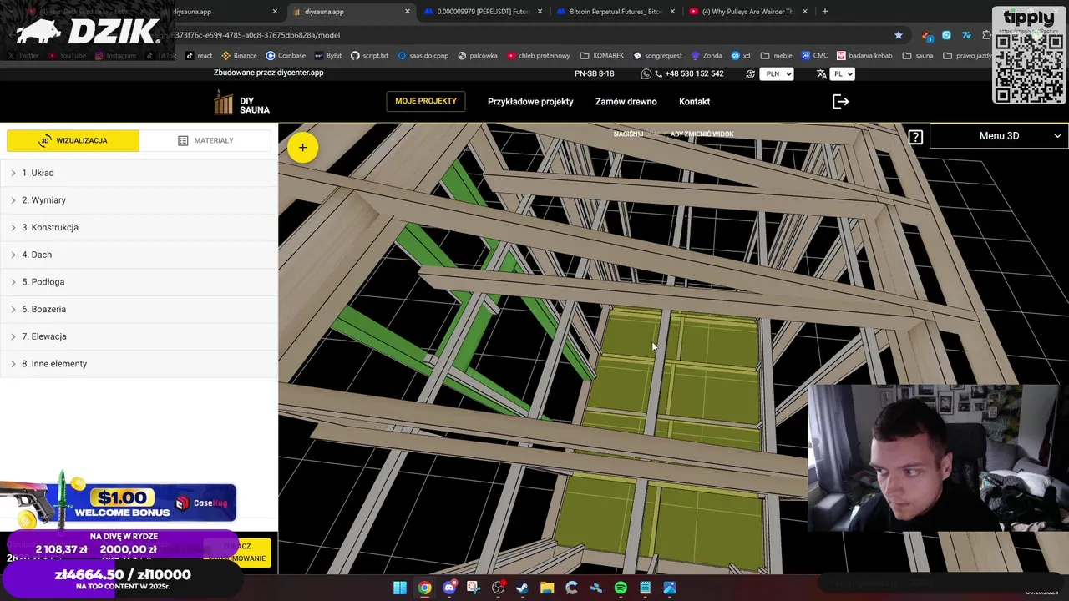Expand the 4. Dach section

pos(139,255)
